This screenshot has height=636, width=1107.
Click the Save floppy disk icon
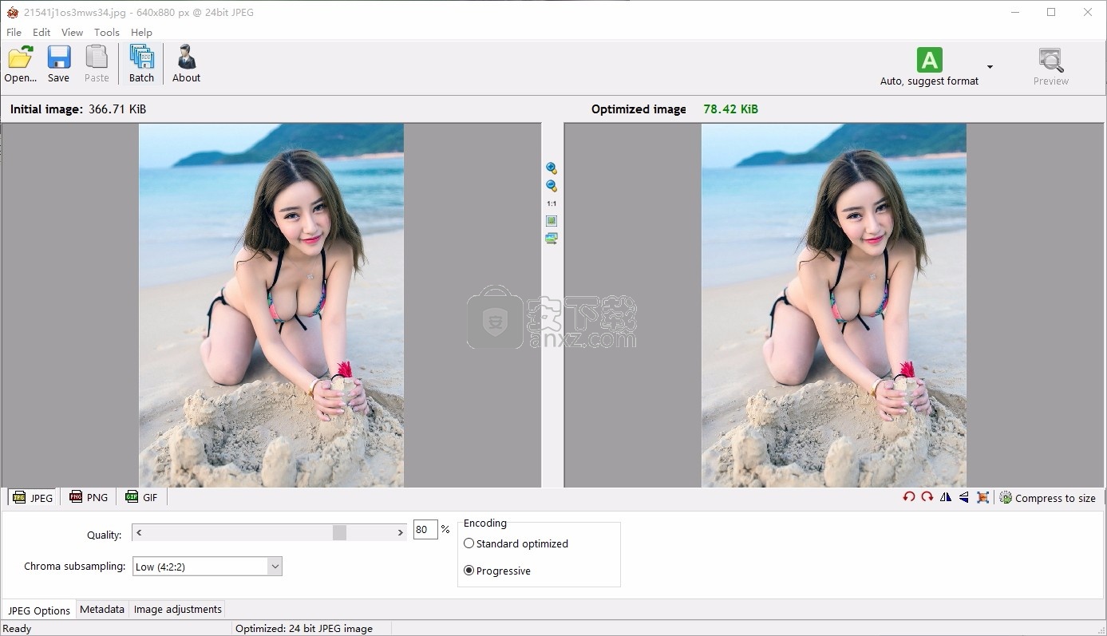point(59,57)
